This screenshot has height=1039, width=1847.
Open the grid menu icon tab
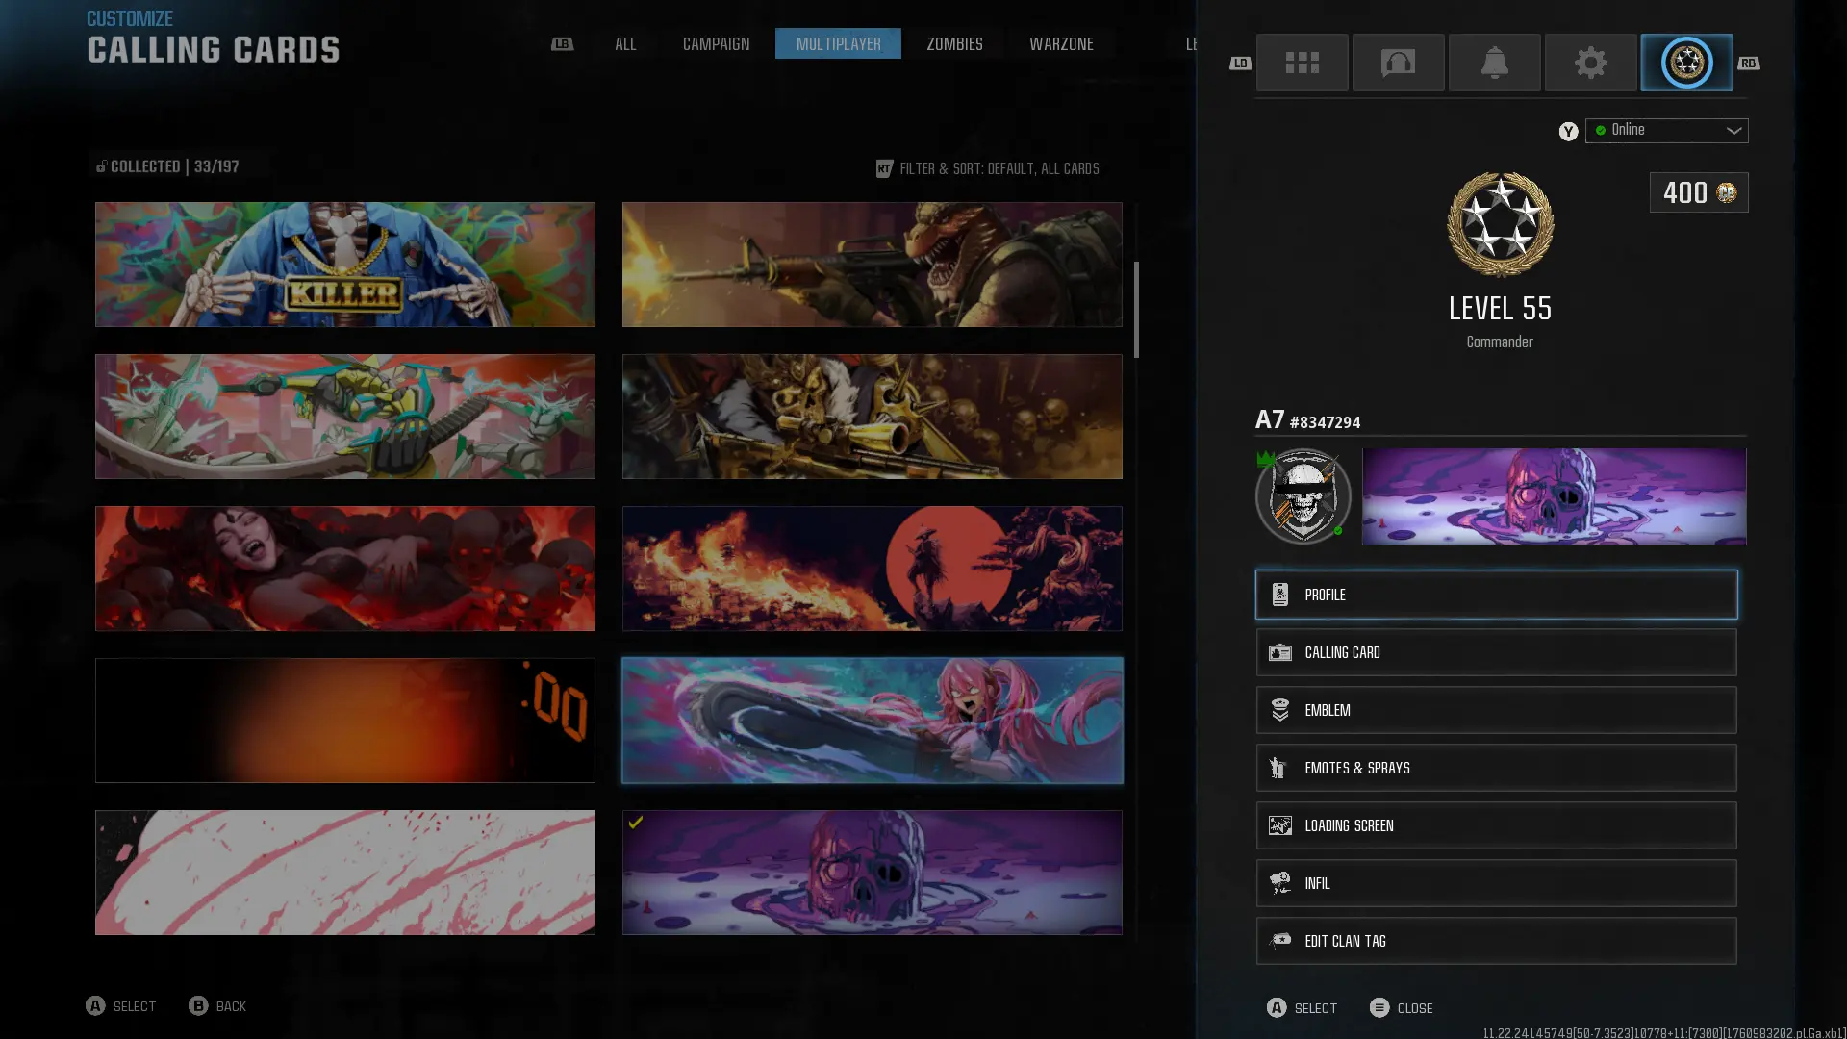point(1302,63)
